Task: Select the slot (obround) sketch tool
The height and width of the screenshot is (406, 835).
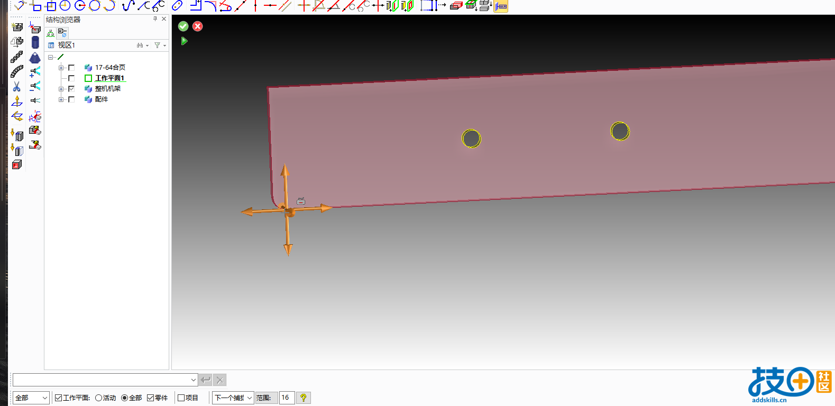Action: (178, 6)
